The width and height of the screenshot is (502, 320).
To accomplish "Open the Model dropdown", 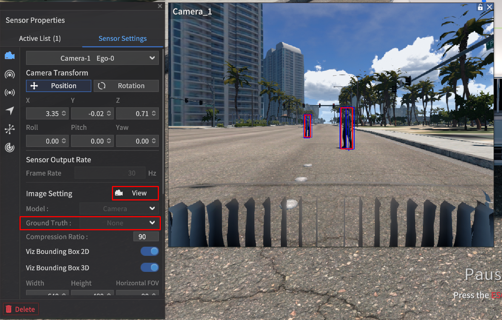I will pos(119,209).
